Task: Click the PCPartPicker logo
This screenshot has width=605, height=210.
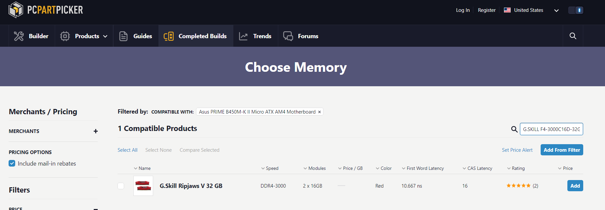Action: click(46, 10)
